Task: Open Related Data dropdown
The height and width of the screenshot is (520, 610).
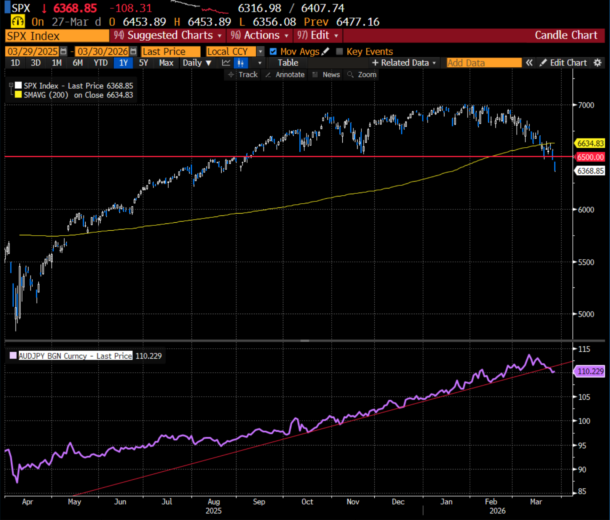Action: (404, 63)
